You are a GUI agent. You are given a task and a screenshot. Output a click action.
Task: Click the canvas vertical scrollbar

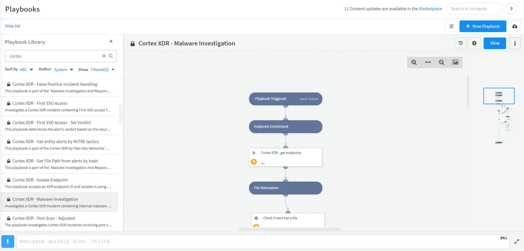tap(468, 92)
